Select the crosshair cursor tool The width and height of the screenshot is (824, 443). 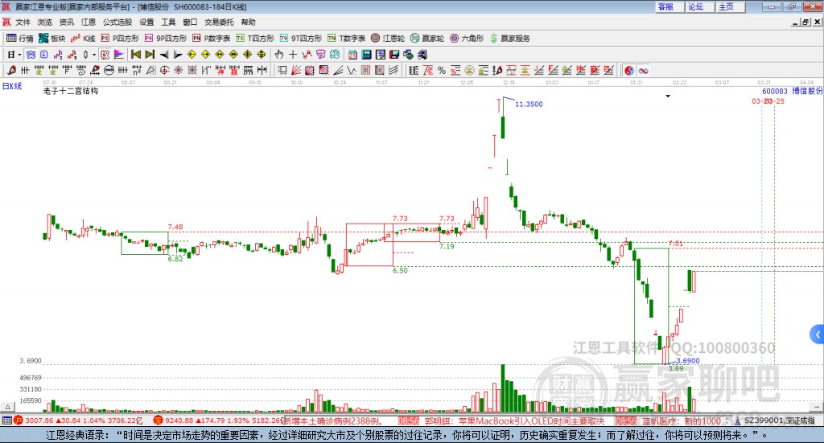coord(293,55)
